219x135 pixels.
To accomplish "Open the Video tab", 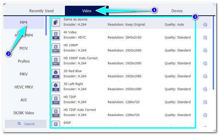I will pos(87,11).
